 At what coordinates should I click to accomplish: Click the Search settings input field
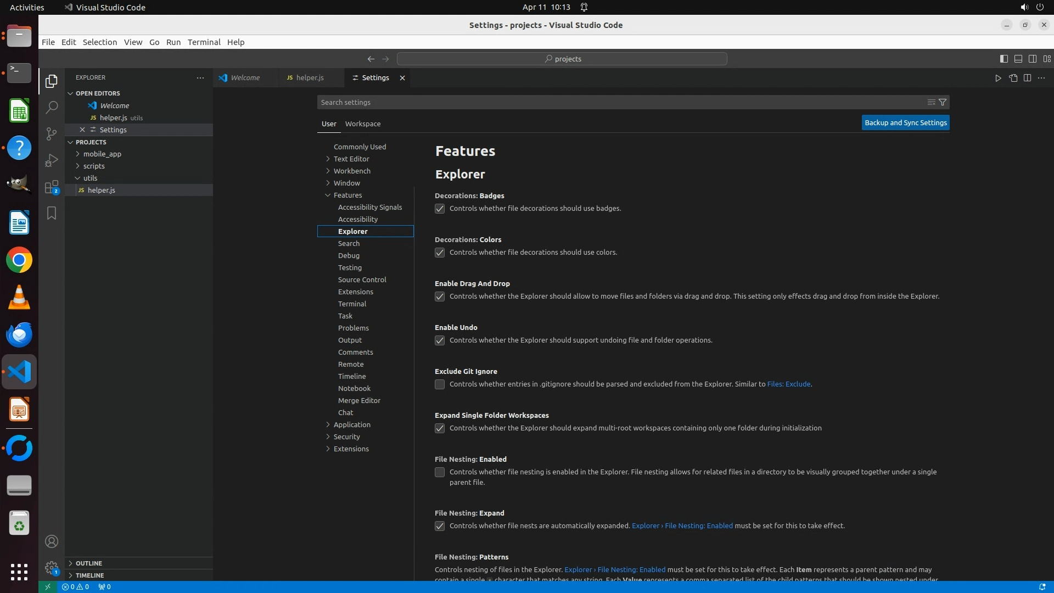[620, 102]
